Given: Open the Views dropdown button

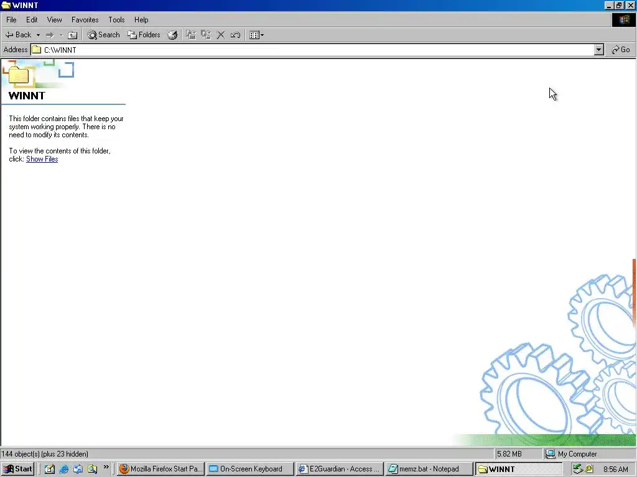Looking at the screenshot, I should click(x=256, y=35).
